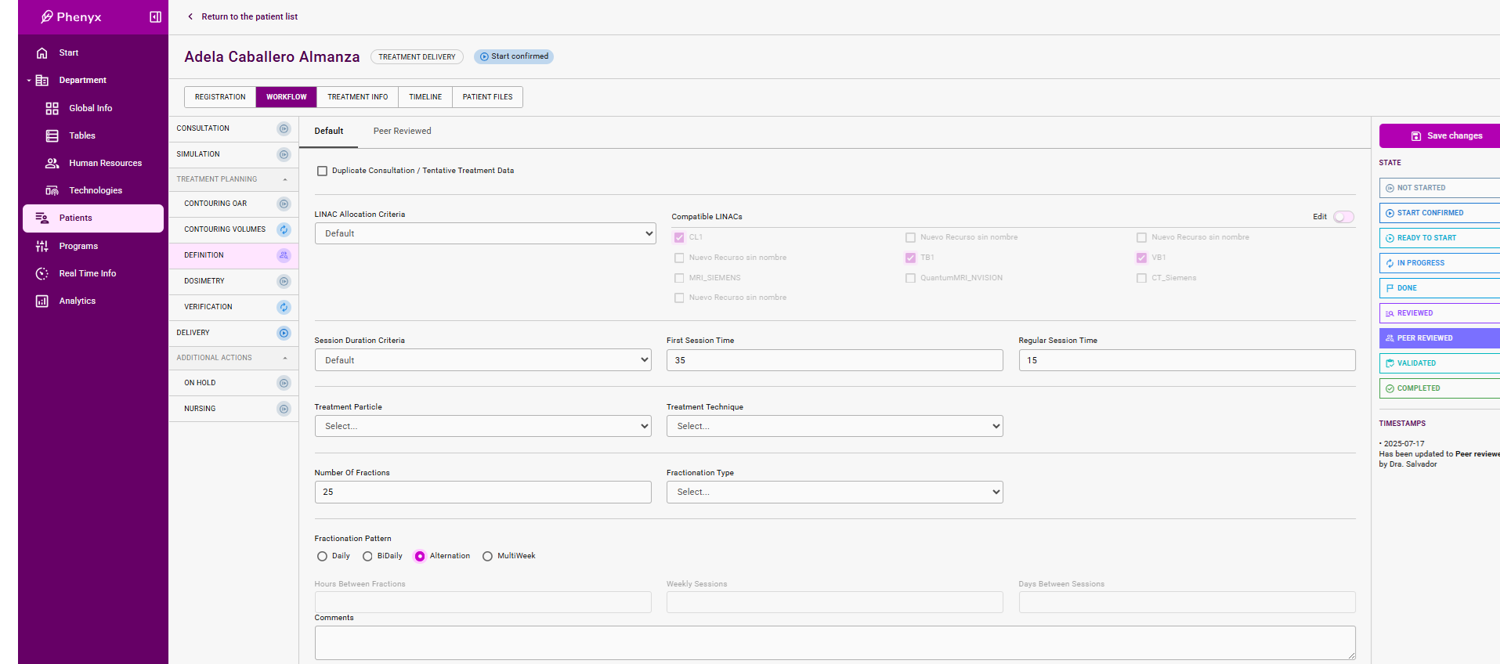1500x664 pixels.
Task: Check Duplicate Consultation checkbox
Action: [322, 171]
